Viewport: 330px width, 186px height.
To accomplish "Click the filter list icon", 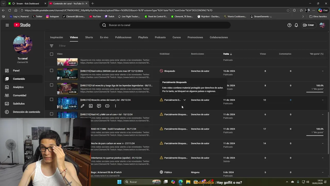I will [x=52, y=46].
